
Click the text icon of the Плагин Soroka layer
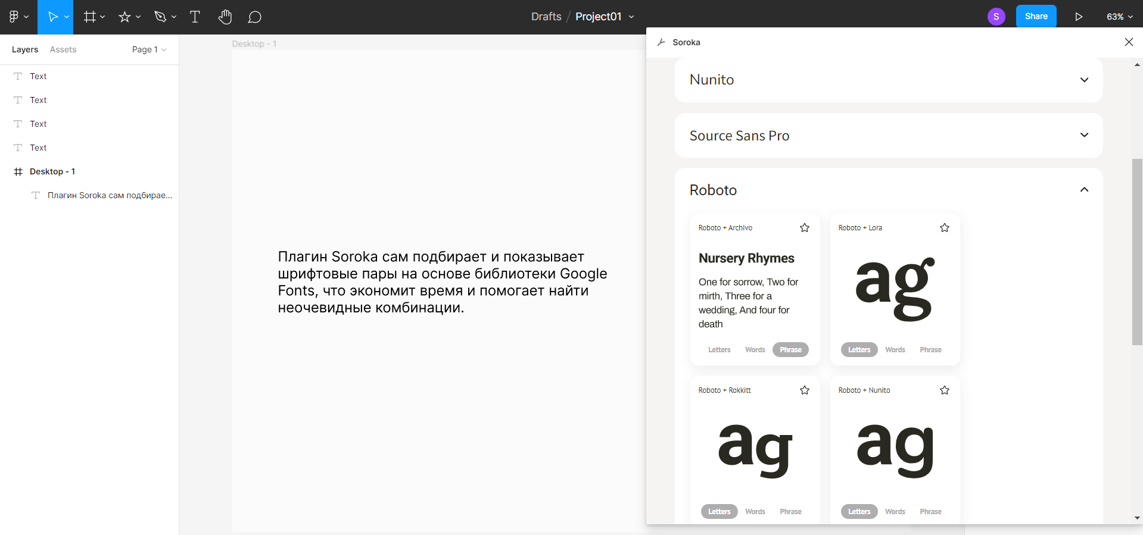(36, 195)
